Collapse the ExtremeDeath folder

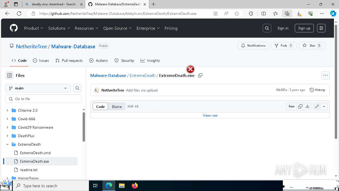point(7,144)
